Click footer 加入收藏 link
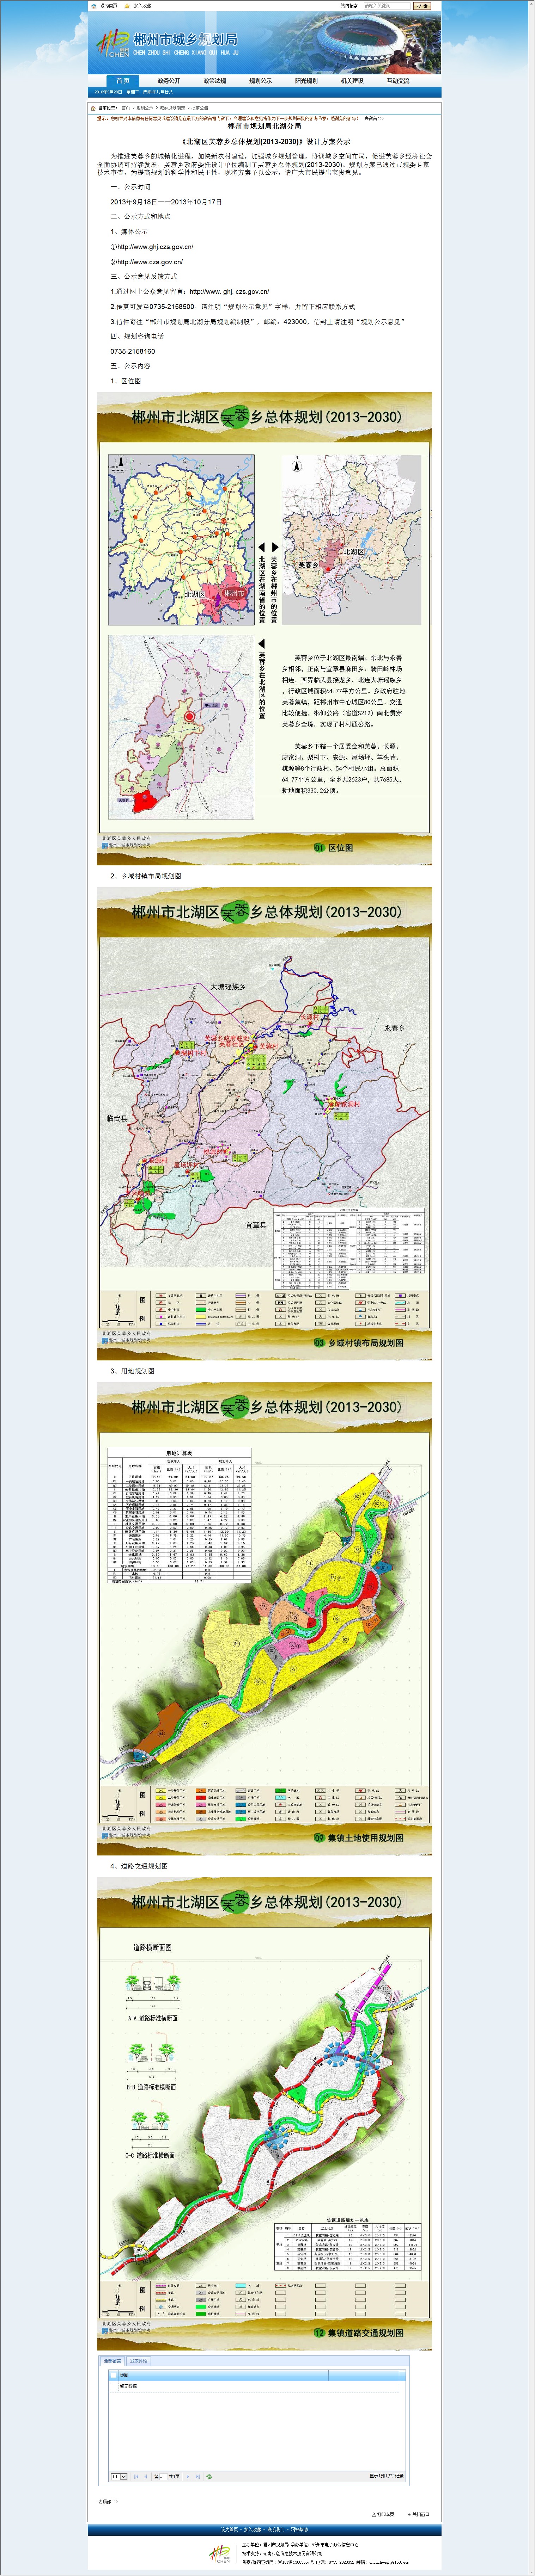The height and width of the screenshot is (2576, 535). 253,2529
